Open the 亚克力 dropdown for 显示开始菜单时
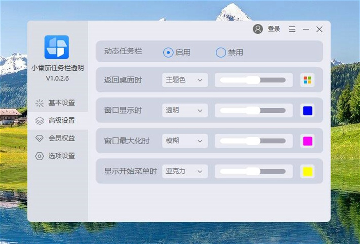360x244 pixels. pyautogui.click(x=184, y=171)
